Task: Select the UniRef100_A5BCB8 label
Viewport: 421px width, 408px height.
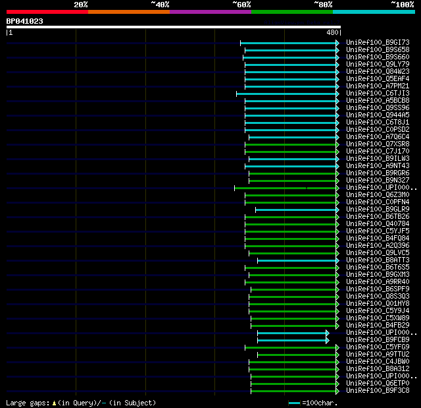Action: 378,101
